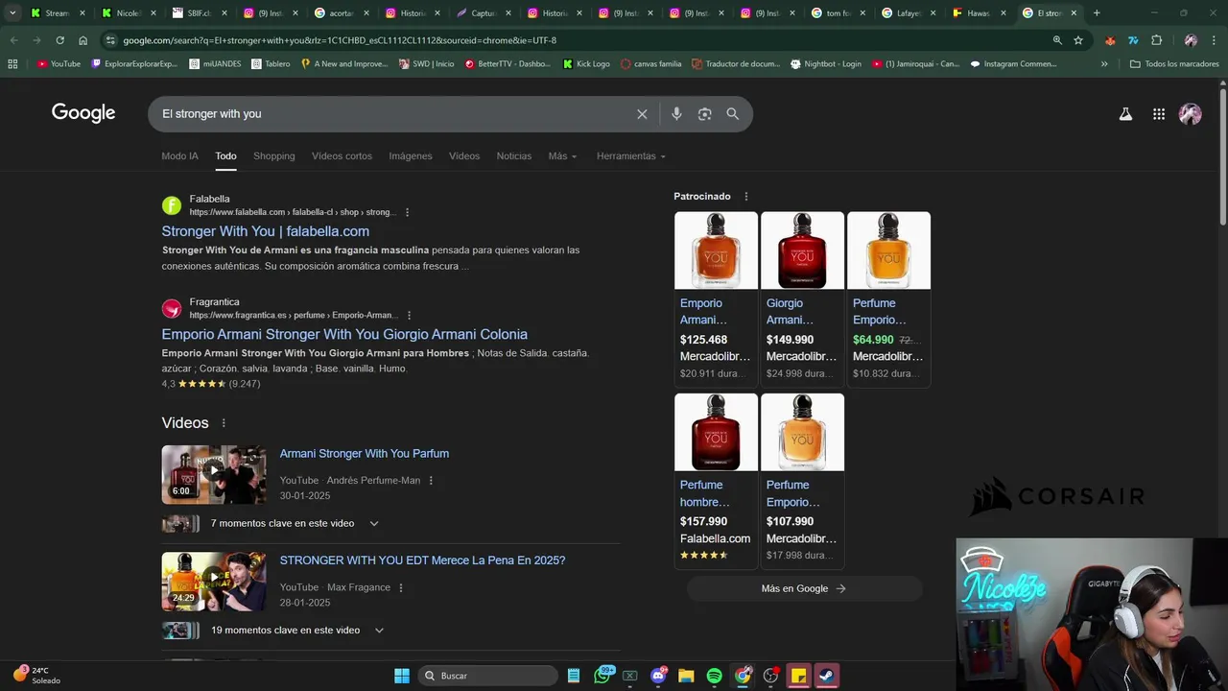Open Spotify from the taskbar
1228x691 pixels.
tap(714, 676)
